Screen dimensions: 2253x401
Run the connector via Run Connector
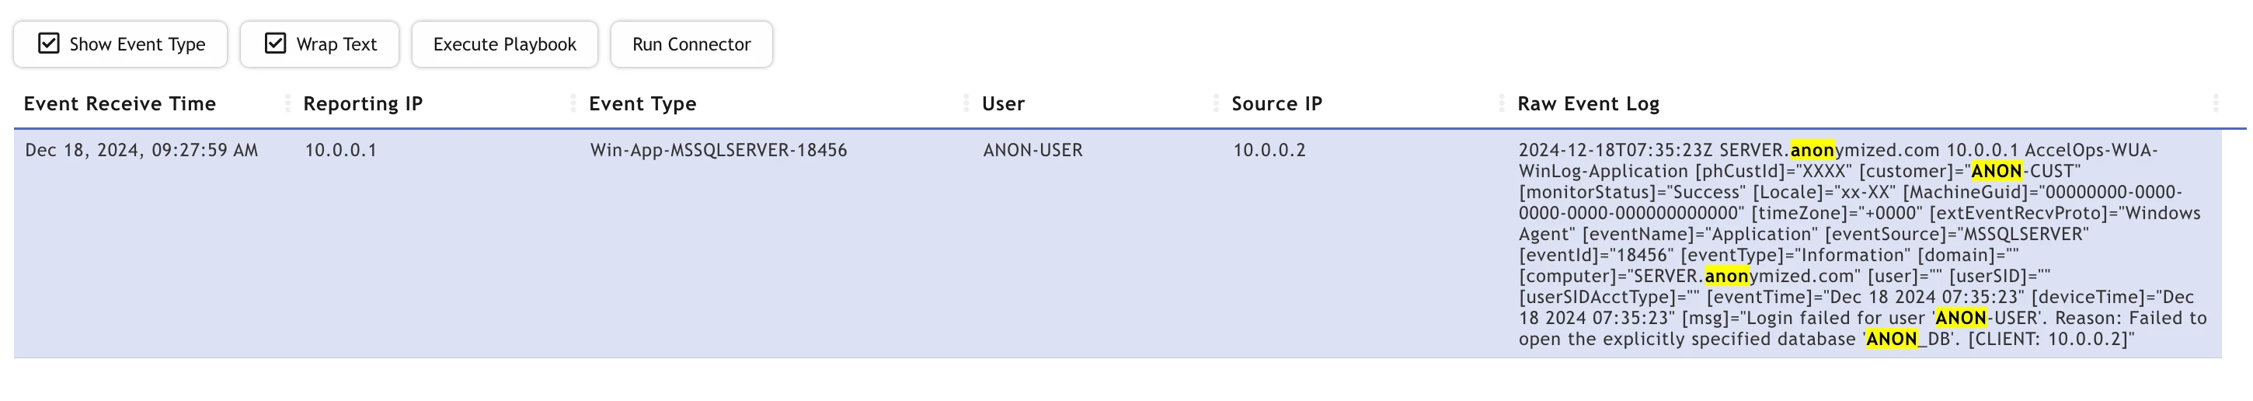click(x=691, y=44)
